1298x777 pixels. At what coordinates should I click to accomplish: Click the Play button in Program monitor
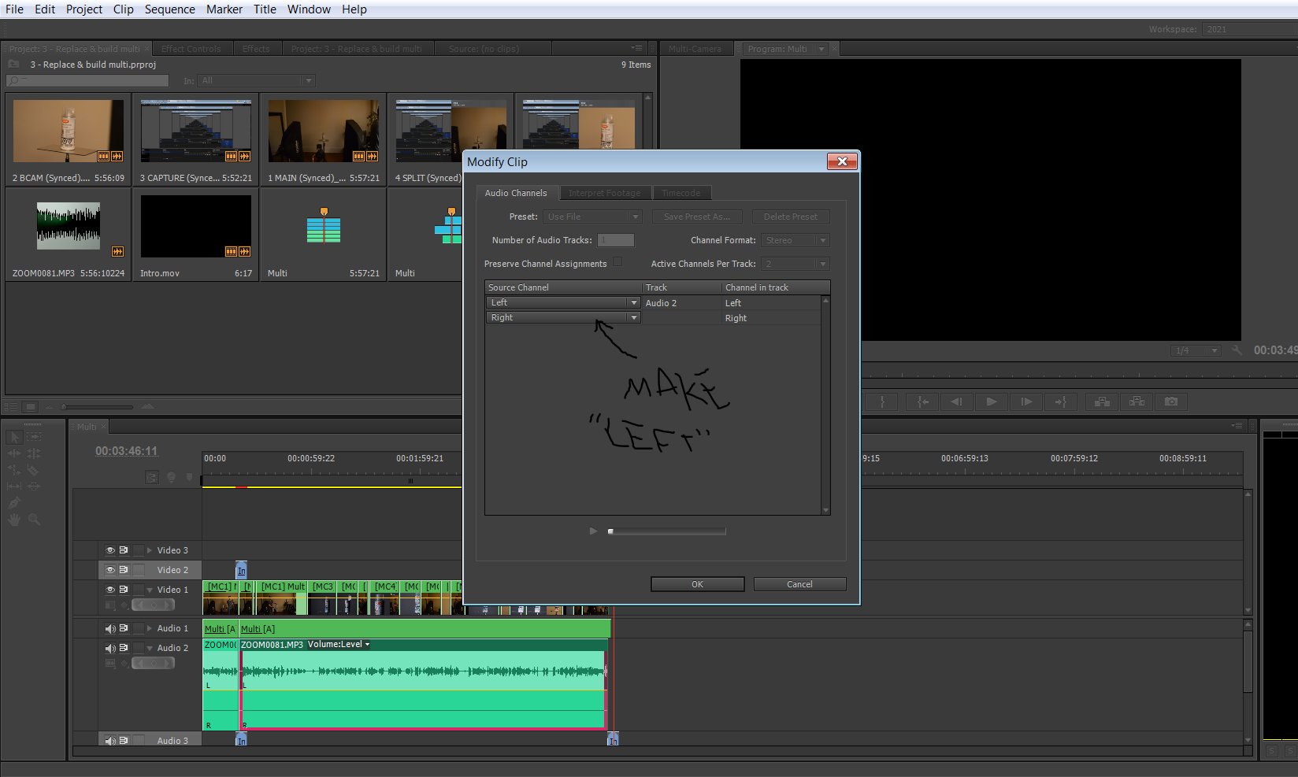click(992, 401)
